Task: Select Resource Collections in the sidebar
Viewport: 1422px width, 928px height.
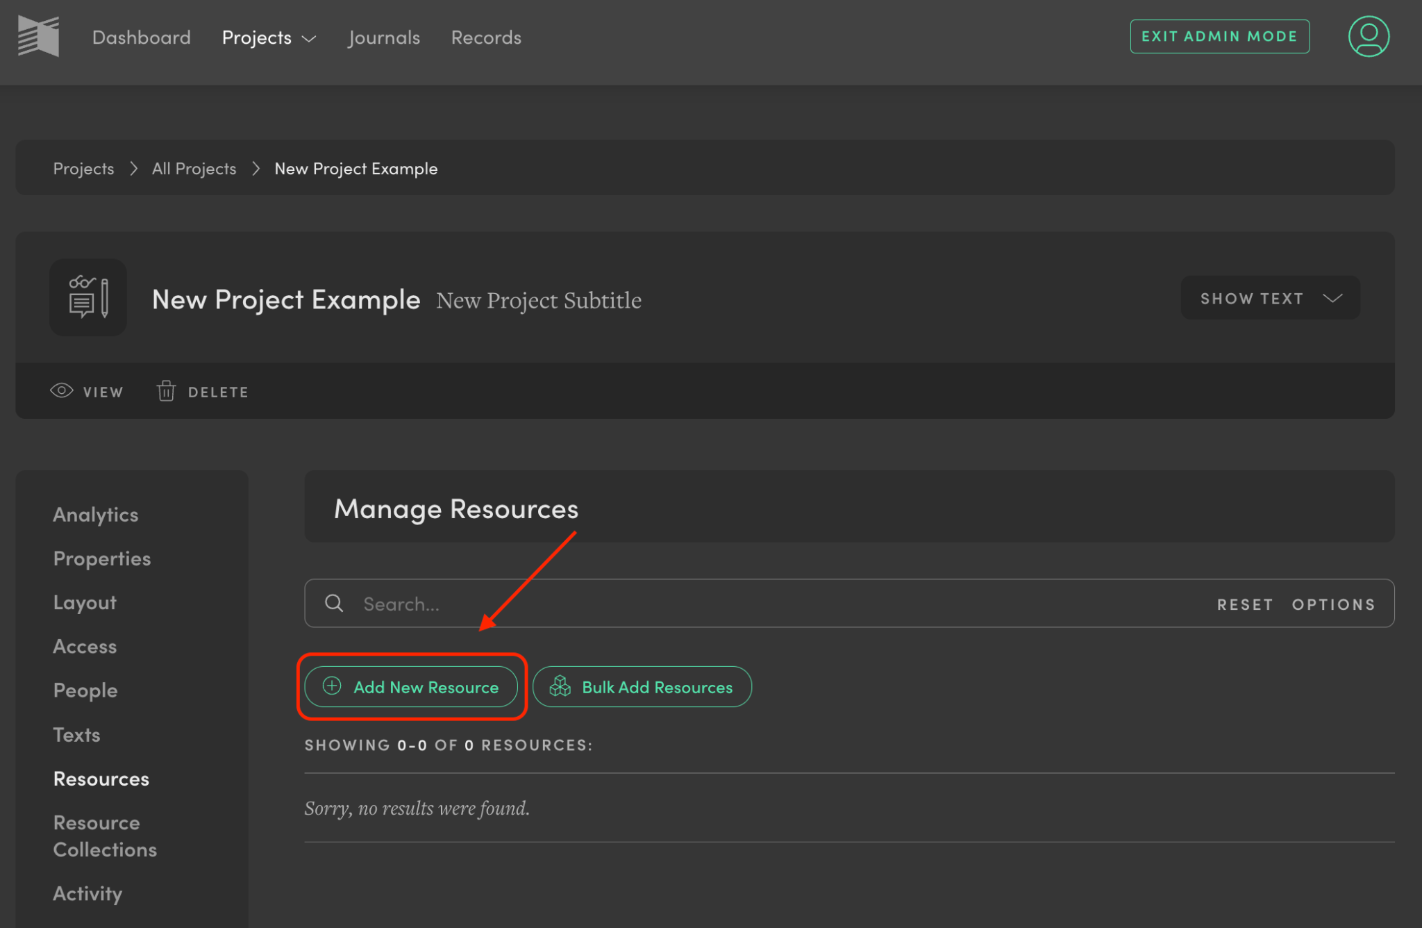Action: tap(105, 836)
